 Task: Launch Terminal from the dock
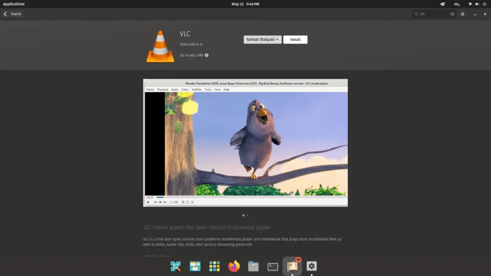point(273,266)
